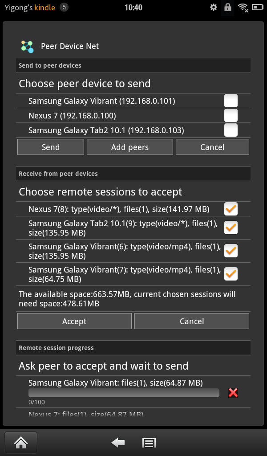Collapse the Send to peer devices section
267x456 pixels.
[133, 65]
